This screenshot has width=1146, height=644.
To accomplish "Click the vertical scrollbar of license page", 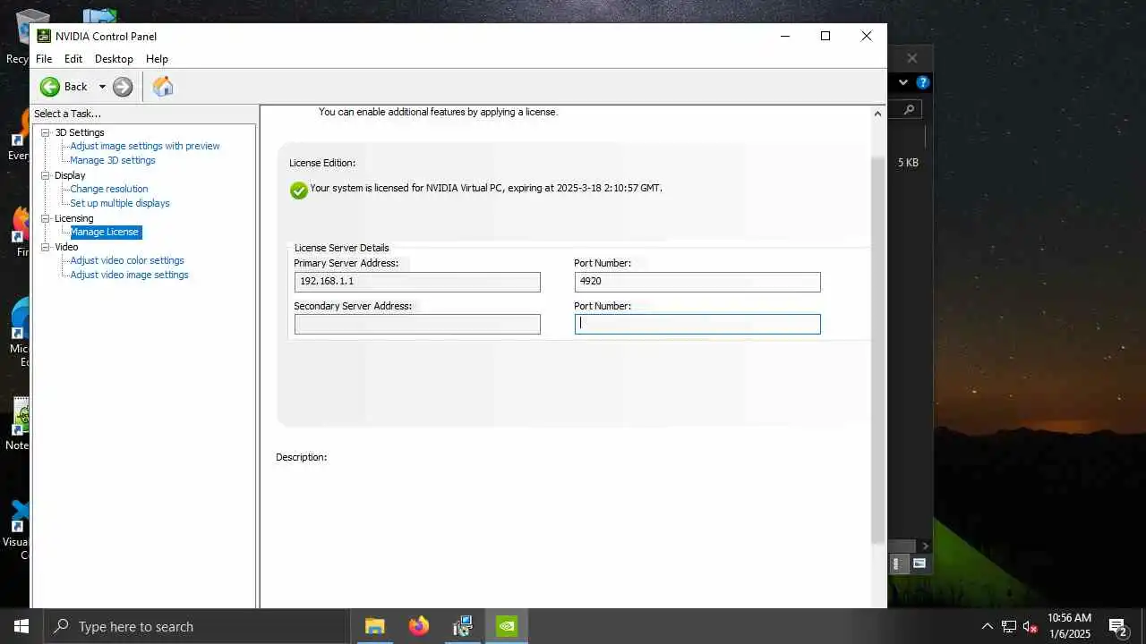I will point(877,349).
